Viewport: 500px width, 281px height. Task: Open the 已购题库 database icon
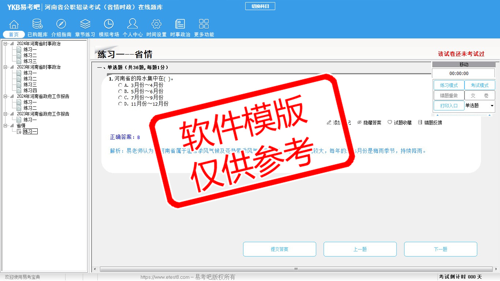tap(37, 24)
